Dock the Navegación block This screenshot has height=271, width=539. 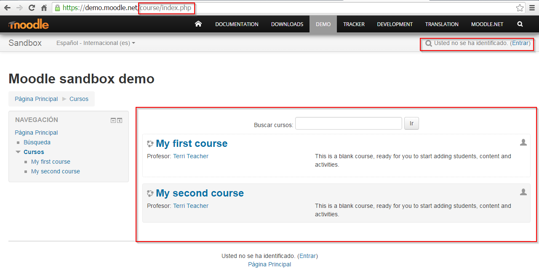coord(120,120)
